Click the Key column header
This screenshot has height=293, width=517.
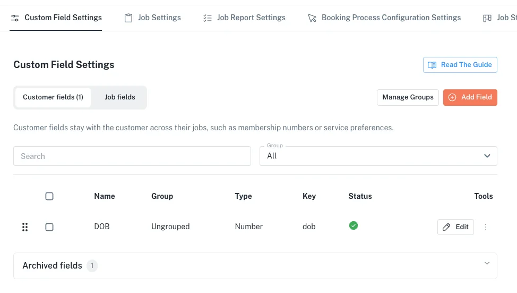[309, 196]
